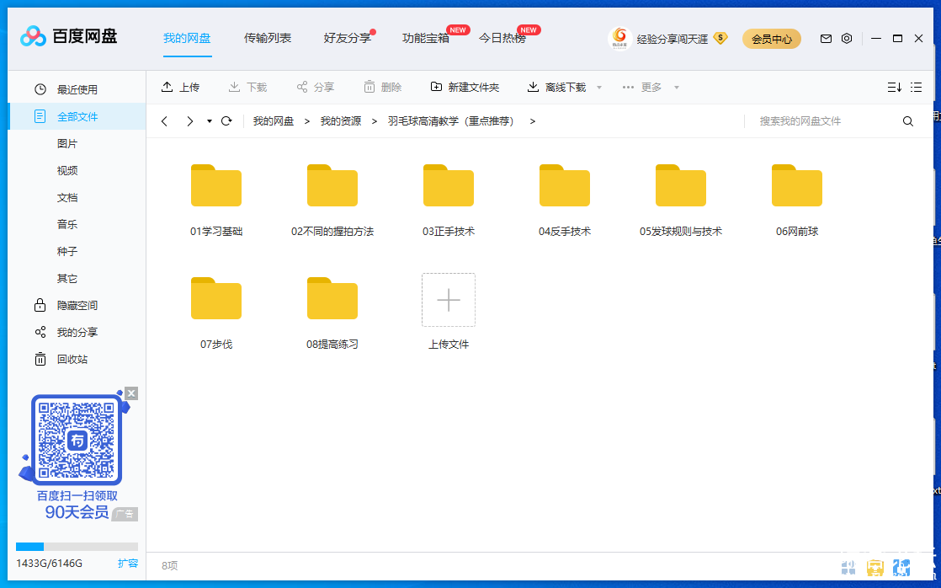Screen dimensions: 941x588
Task: Click the 下载 download toolbar button
Action: 247,87
